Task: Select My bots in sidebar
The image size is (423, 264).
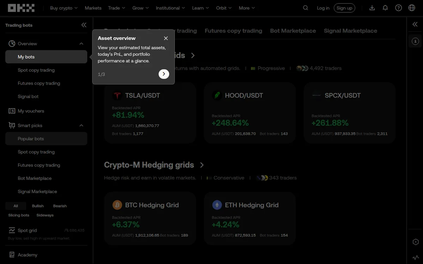Action: (x=46, y=57)
